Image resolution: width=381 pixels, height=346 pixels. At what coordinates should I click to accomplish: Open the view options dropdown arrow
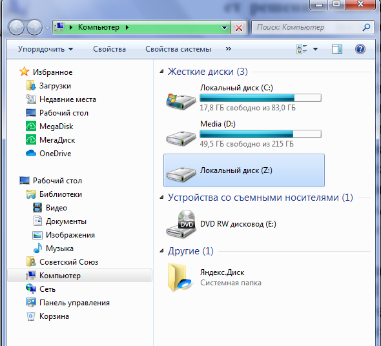coord(315,49)
